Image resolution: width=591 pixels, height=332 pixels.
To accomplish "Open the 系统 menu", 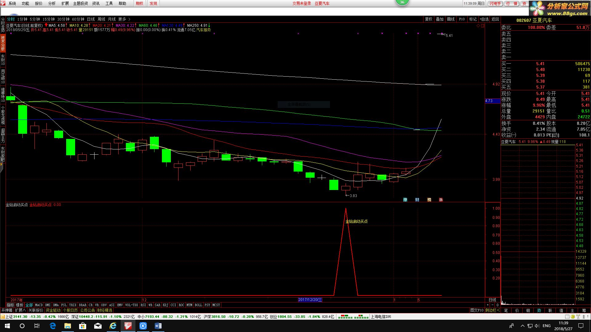I will coord(12,3).
